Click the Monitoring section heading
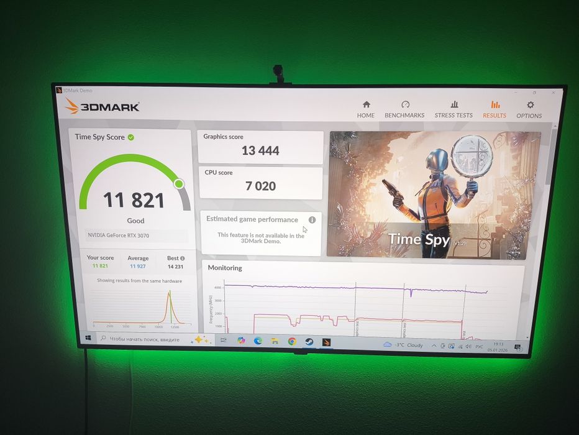This screenshot has width=579, height=435. point(225,268)
